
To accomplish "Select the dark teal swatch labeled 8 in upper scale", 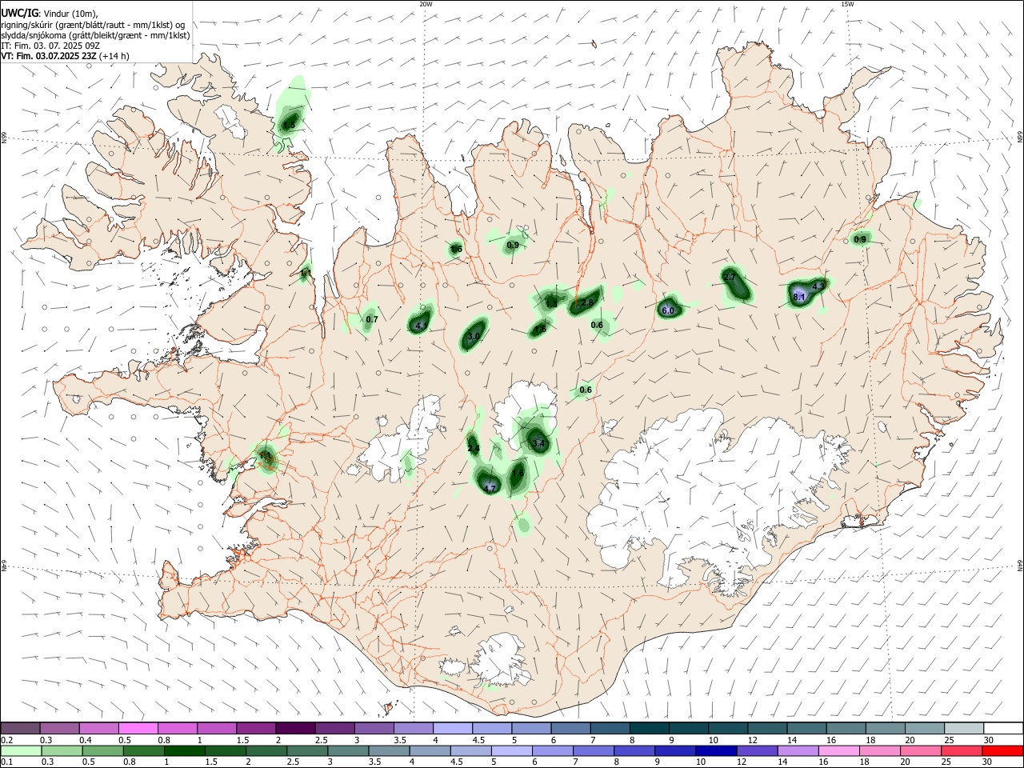I will click(x=648, y=728).
